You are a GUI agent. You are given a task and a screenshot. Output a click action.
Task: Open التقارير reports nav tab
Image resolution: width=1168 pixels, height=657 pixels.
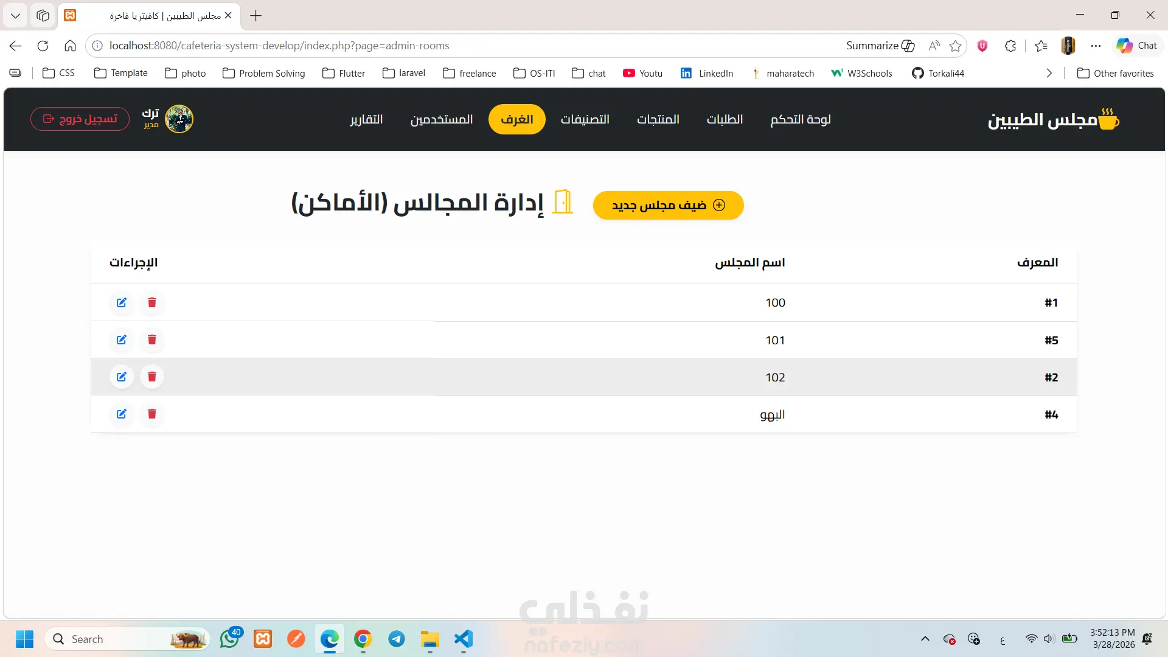tap(366, 119)
